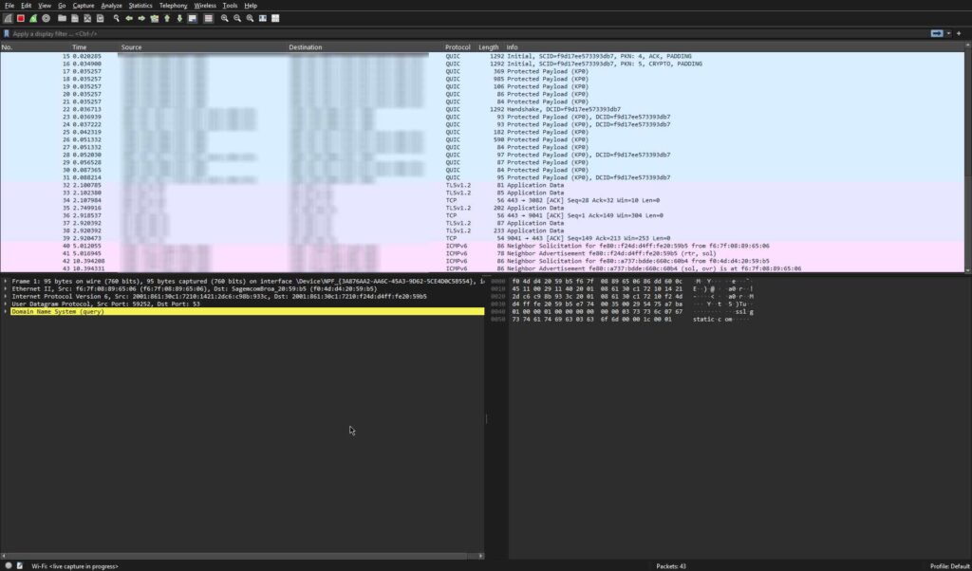Image resolution: width=972 pixels, height=571 pixels.
Task: Click the red Stop capture button
Action: coord(20,18)
